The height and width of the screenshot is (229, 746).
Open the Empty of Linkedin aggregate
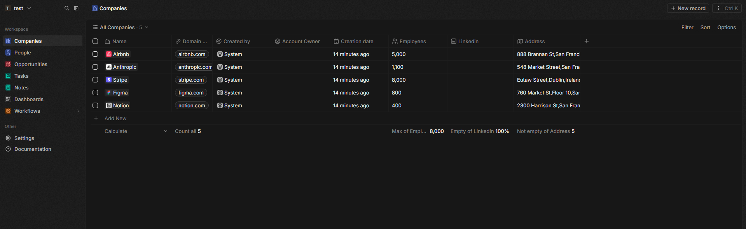coord(480,131)
